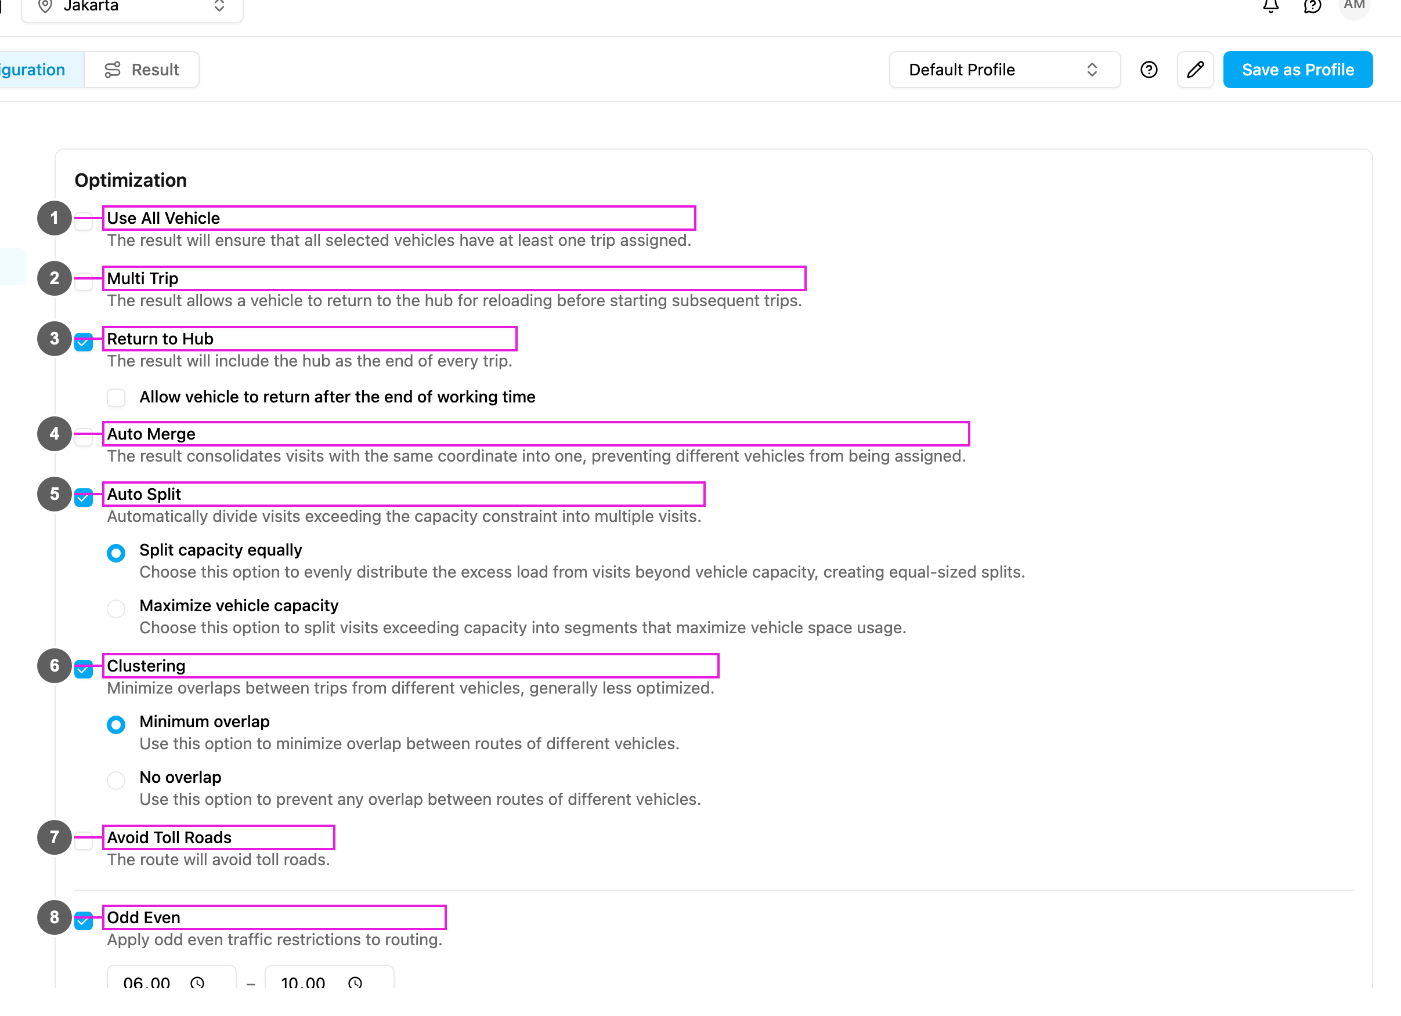Click the 'Auto Split' label
1401x1016 pixels.
coord(144,495)
